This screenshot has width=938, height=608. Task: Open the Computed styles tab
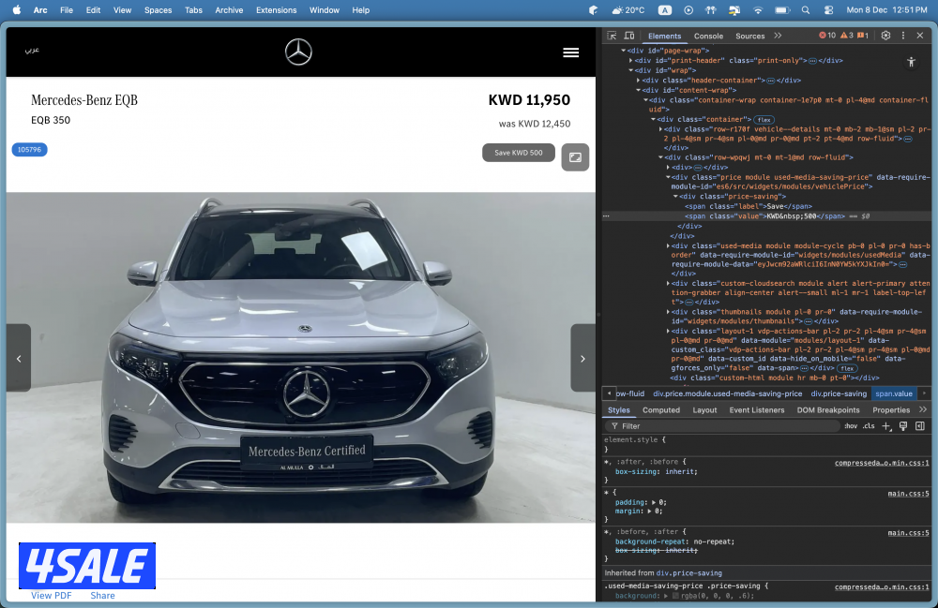(x=660, y=410)
